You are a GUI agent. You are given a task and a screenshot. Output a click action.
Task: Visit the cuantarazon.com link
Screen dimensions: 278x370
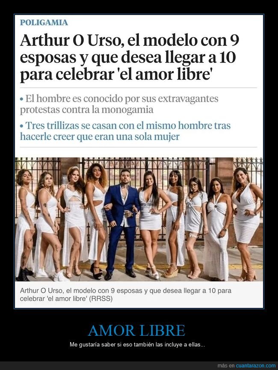[256, 366]
